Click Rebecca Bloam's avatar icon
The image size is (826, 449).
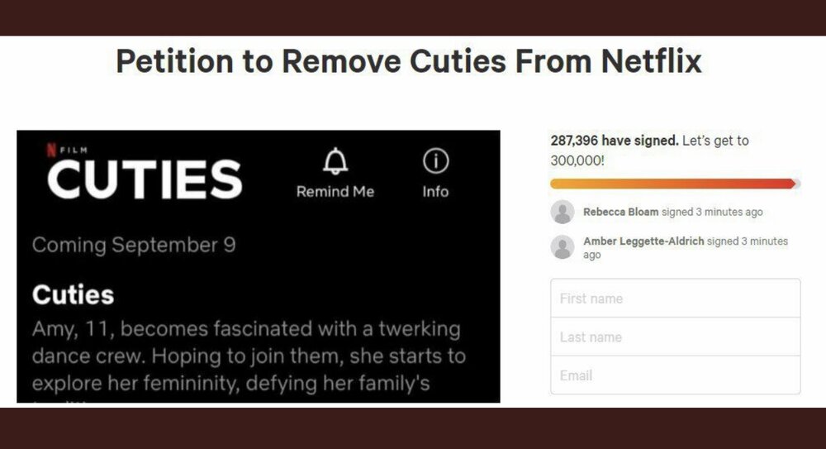[x=563, y=213]
